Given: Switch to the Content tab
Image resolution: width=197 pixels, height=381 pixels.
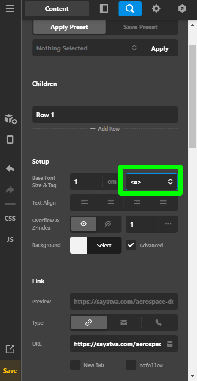Looking at the screenshot, I should (57, 9).
